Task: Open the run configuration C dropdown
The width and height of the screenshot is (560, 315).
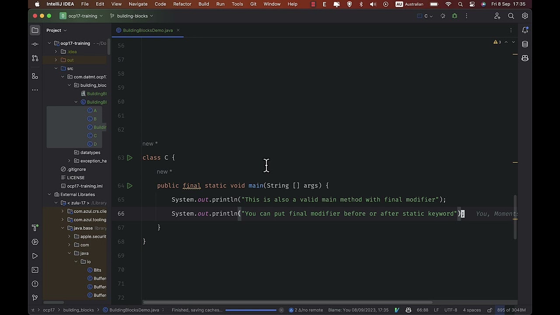Action: [x=425, y=16]
